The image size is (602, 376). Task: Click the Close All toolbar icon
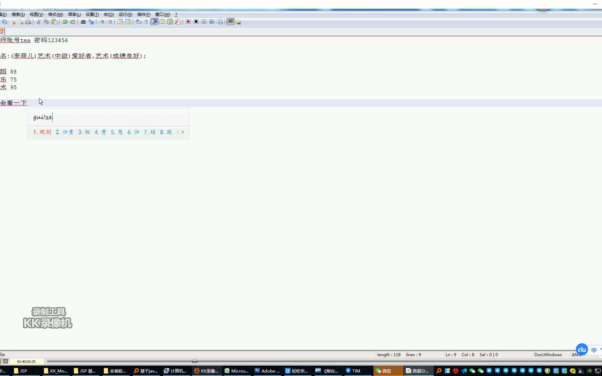coord(20,22)
